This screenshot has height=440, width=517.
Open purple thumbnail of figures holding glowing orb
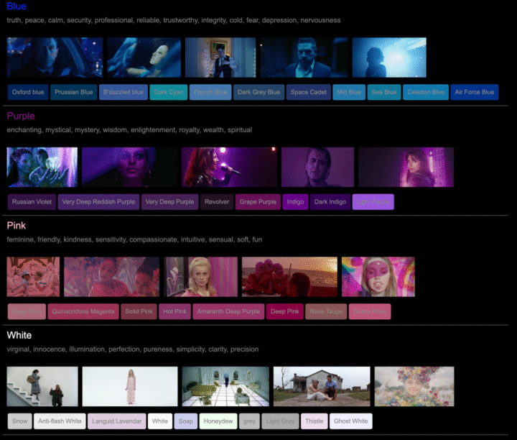click(42, 167)
